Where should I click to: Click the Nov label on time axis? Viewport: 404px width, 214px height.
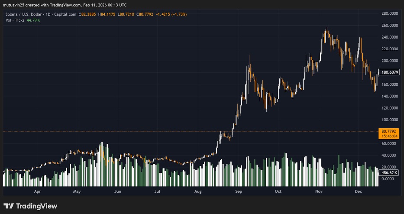(x=319, y=191)
